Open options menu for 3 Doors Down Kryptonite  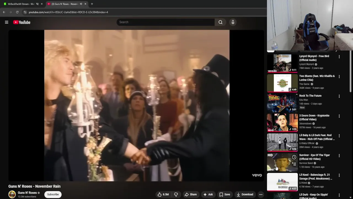point(339,116)
